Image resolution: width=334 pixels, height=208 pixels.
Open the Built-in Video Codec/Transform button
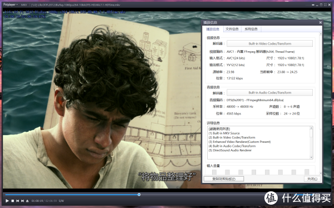(x=269, y=43)
